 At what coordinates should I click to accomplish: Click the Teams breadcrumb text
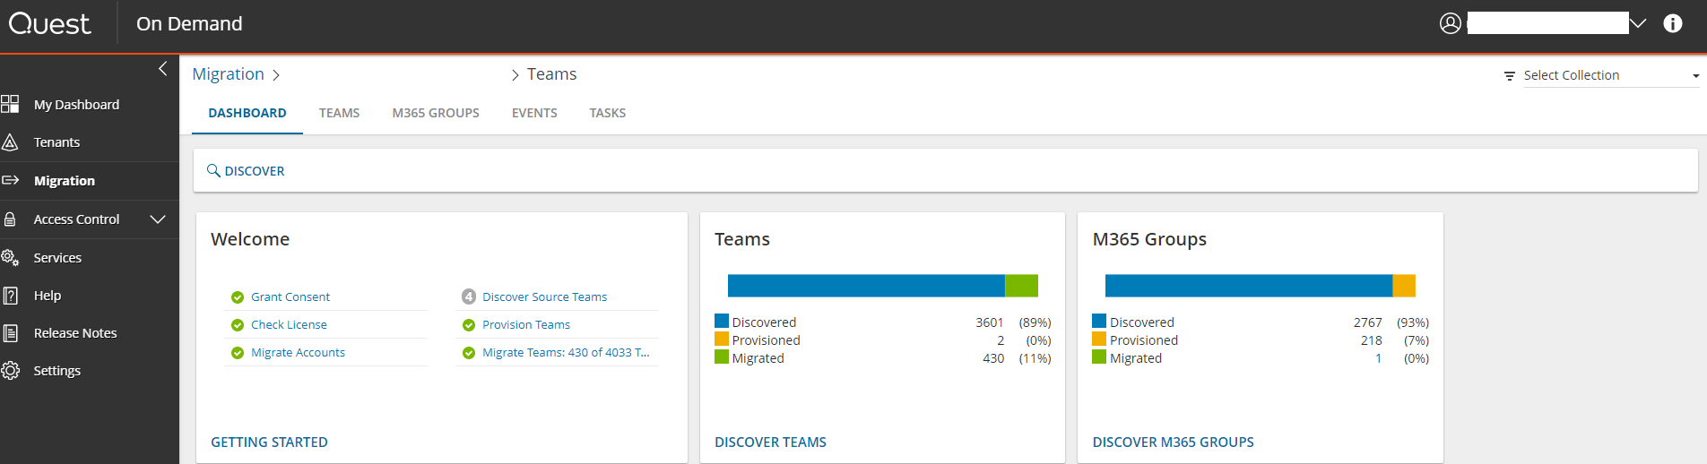551,74
